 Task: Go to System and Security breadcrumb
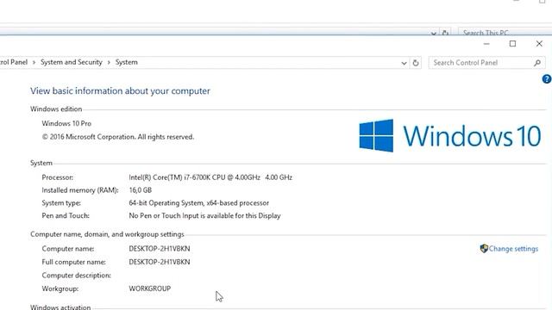(x=71, y=62)
